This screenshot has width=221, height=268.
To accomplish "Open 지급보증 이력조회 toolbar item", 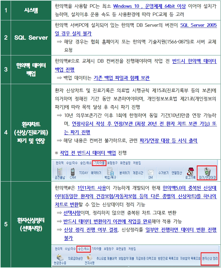I will 146,258.
